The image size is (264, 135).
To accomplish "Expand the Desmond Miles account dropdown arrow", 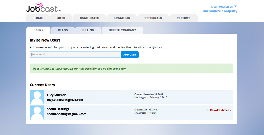I will 236,7.
